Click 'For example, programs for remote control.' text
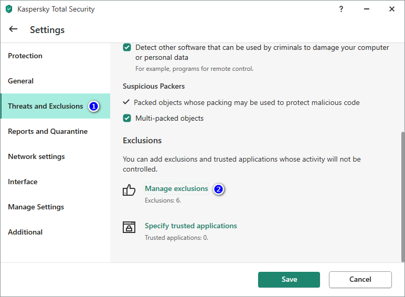Screen dimensions: 405x297 (x=194, y=69)
